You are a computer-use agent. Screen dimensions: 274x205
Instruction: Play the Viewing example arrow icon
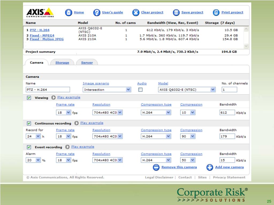(x=54, y=98)
